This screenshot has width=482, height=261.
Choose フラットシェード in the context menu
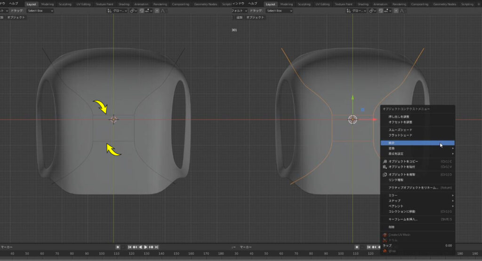pyautogui.click(x=418, y=135)
